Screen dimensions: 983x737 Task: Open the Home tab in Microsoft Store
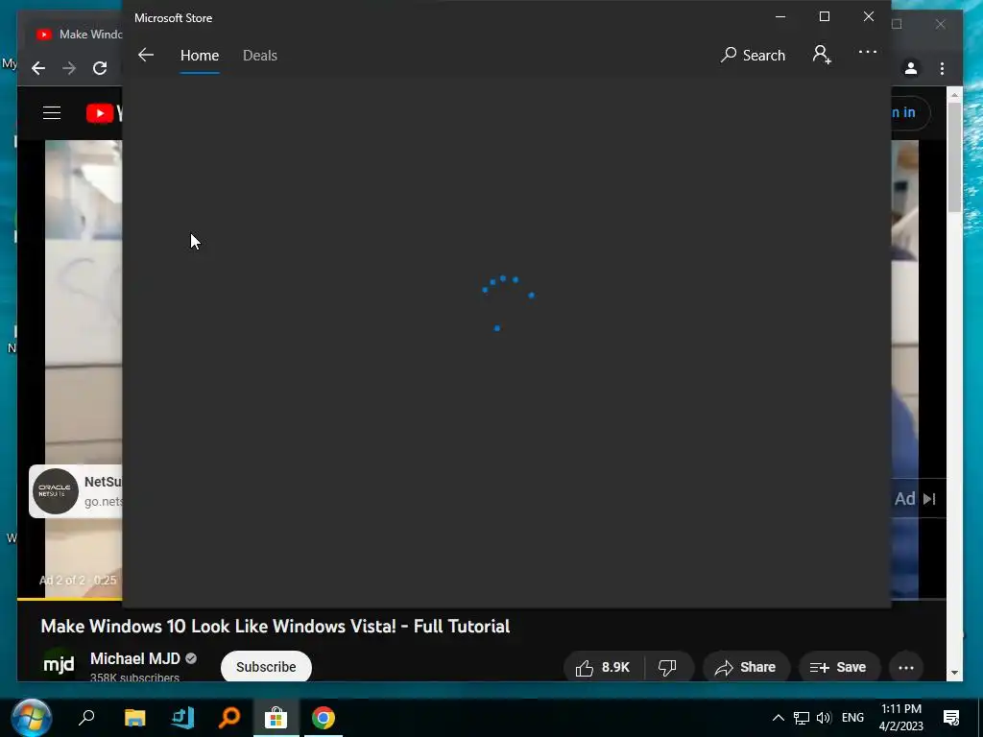[x=200, y=55]
